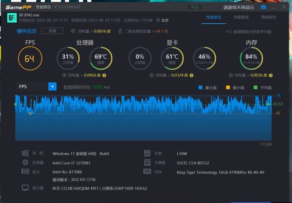
Task: Close the GamePP report window
Action: pos(284,7)
